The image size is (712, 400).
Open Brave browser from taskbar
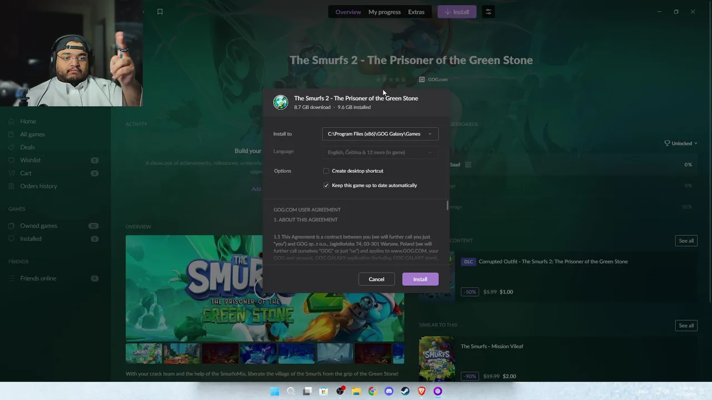point(422,391)
